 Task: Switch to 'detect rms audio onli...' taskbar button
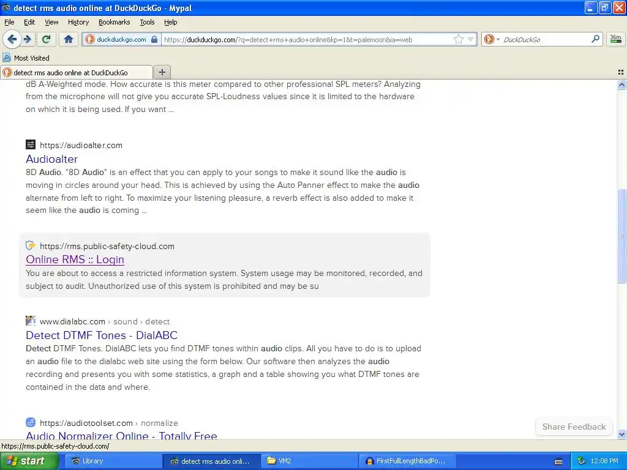click(x=211, y=461)
